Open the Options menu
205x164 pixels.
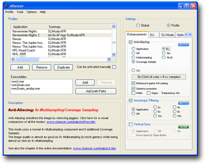(31, 12)
